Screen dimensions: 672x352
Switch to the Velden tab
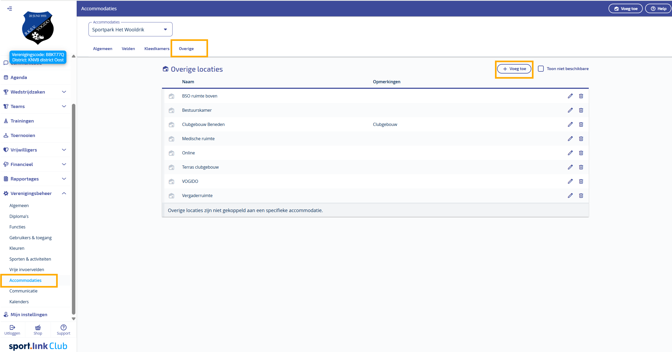(x=128, y=49)
